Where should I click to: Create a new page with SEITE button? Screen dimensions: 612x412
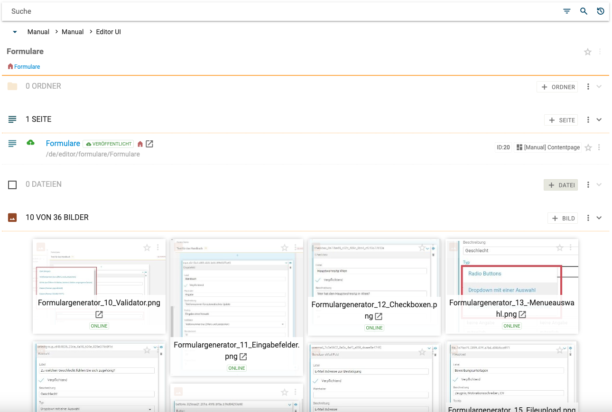point(561,120)
